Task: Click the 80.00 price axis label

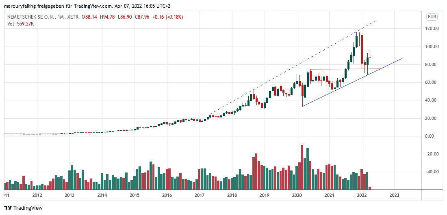Action: (432, 64)
